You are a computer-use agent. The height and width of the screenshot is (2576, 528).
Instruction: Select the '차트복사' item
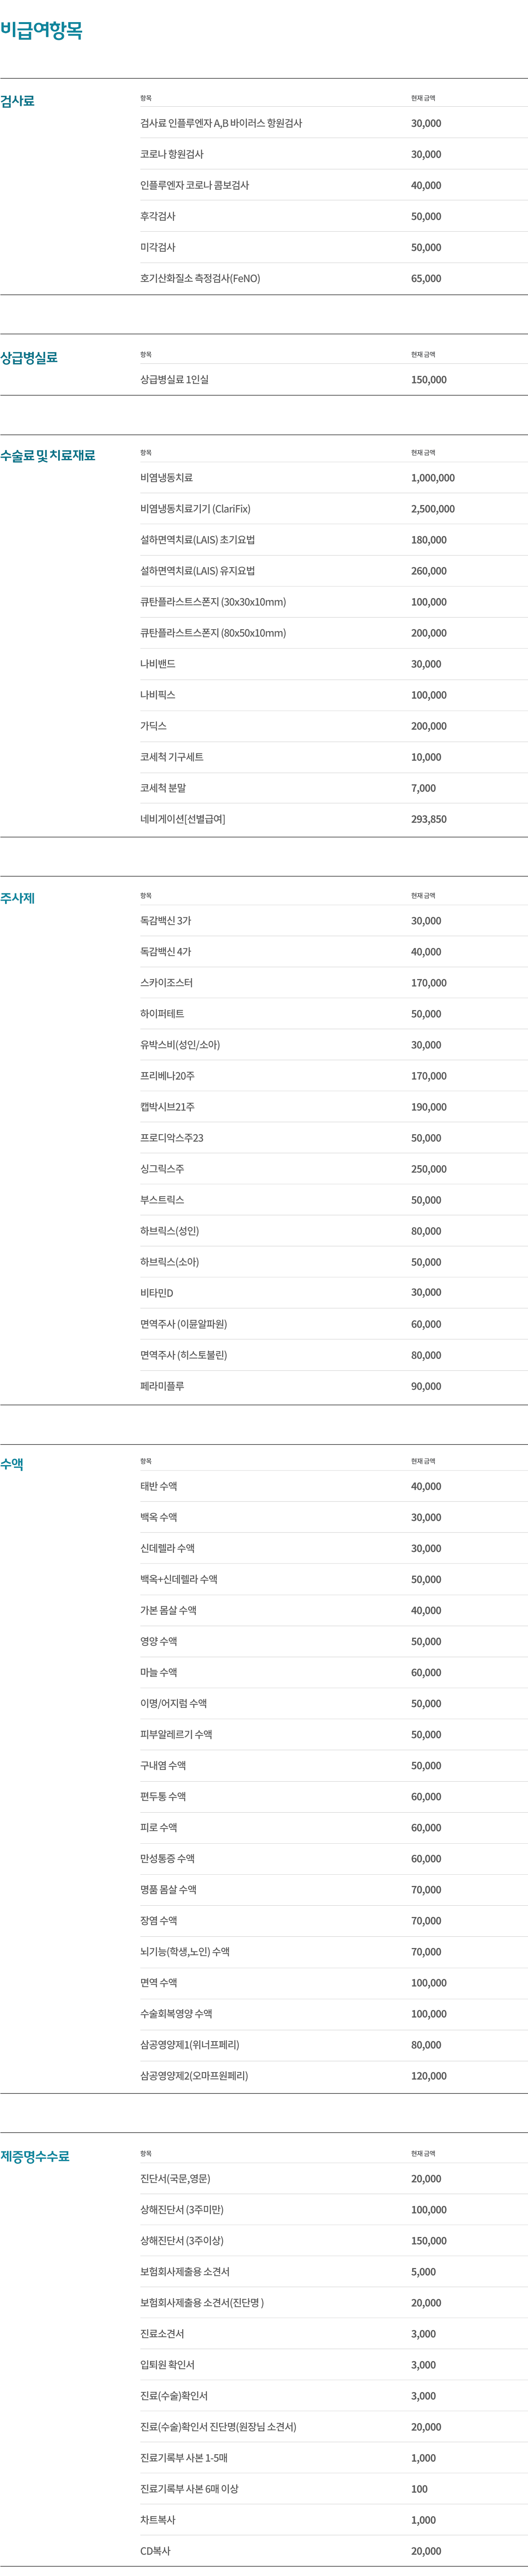coord(158,2520)
